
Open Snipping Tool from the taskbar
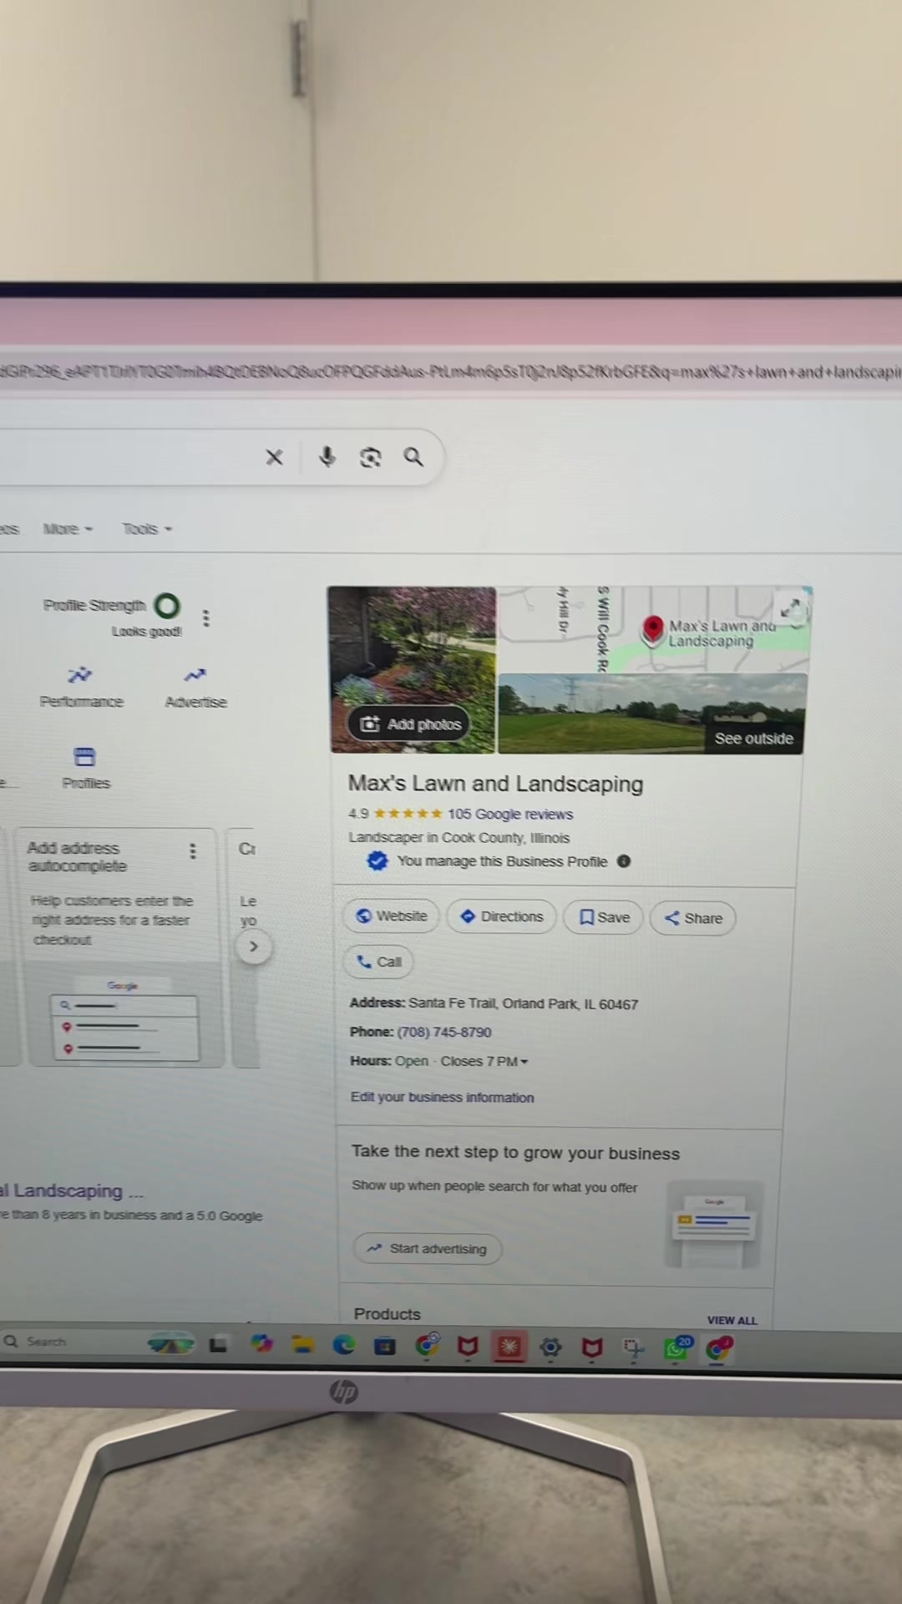pos(634,1348)
